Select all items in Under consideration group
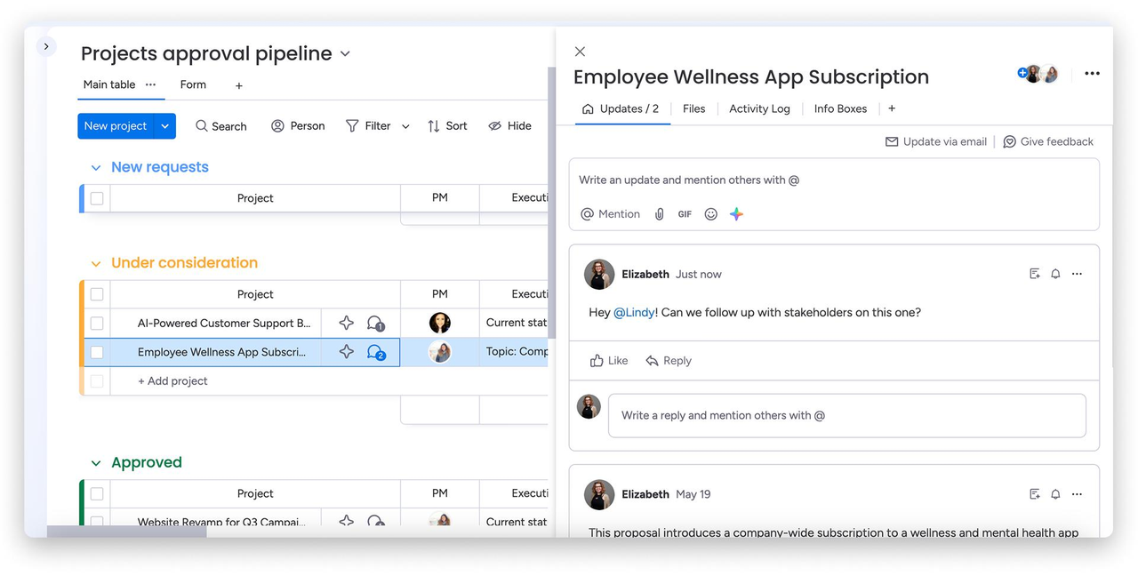 point(97,294)
